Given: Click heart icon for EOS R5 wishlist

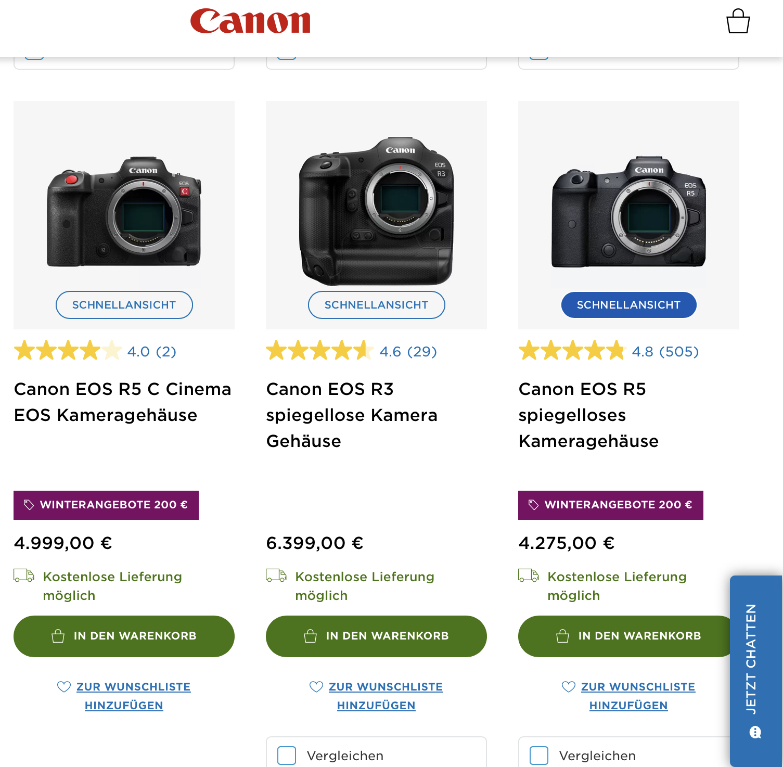Looking at the screenshot, I should (x=569, y=687).
